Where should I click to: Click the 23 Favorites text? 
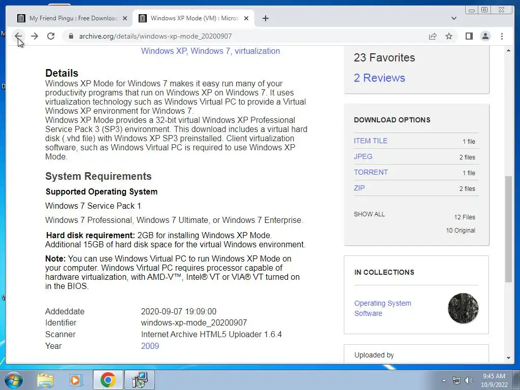pos(384,58)
